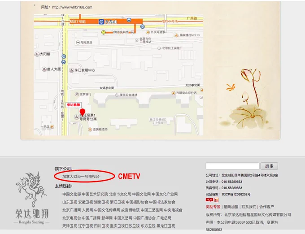
Task: Open the 合作客户 link
Action: (267, 207)
